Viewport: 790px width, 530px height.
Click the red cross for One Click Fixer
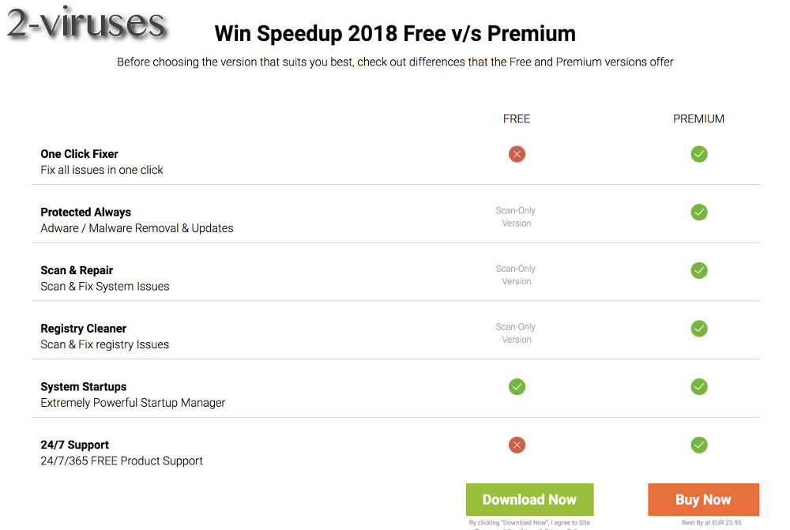pos(517,154)
